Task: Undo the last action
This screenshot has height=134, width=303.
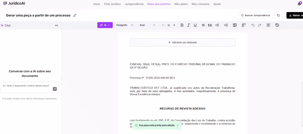Action: (x=253, y=25)
